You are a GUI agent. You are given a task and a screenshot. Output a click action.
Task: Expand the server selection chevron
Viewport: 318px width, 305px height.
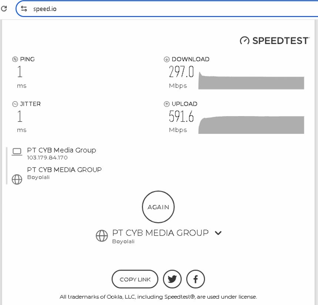click(x=218, y=233)
